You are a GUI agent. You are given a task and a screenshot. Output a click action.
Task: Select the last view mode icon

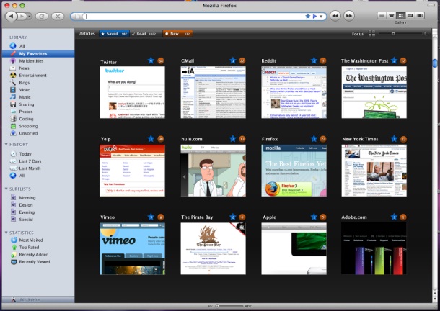[x=420, y=15]
